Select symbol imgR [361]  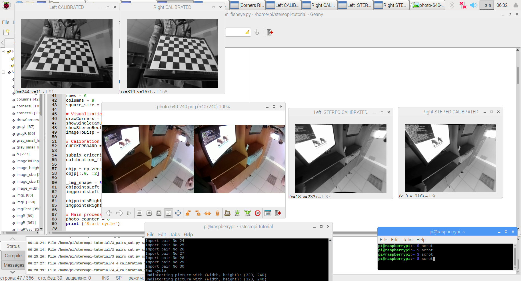tap(26, 223)
